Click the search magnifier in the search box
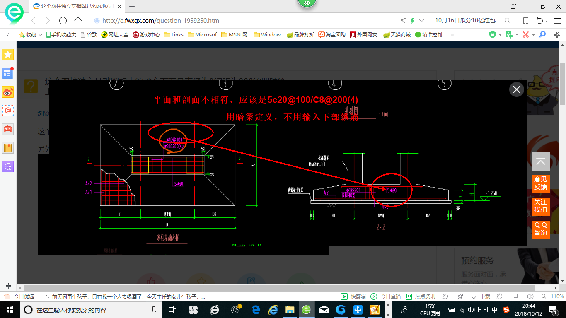Viewport: 566px width, 318px height. 507,21
